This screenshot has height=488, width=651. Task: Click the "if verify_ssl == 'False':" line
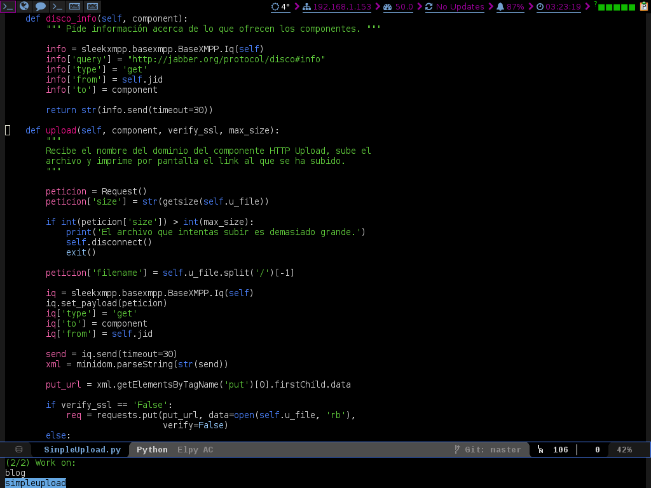(109, 405)
